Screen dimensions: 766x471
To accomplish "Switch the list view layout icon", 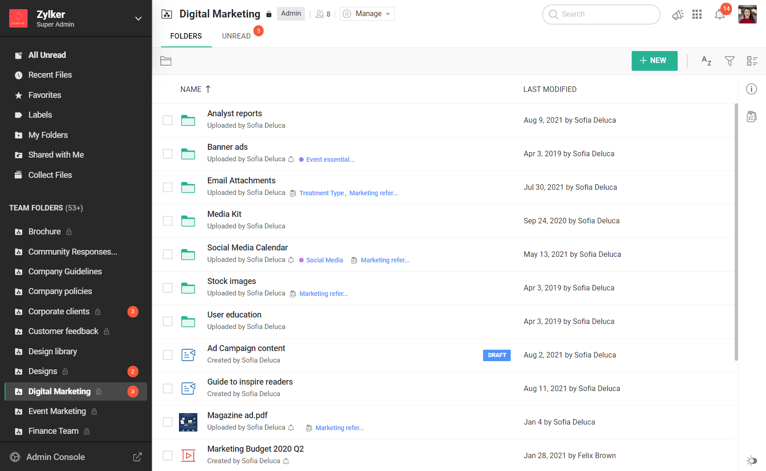I will point(752,61).
